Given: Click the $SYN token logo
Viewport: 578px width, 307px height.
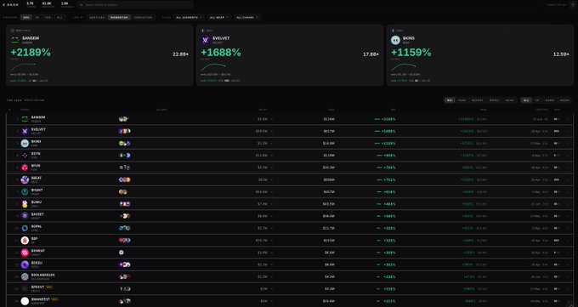Looking at the screenshot, I should 25,156.
